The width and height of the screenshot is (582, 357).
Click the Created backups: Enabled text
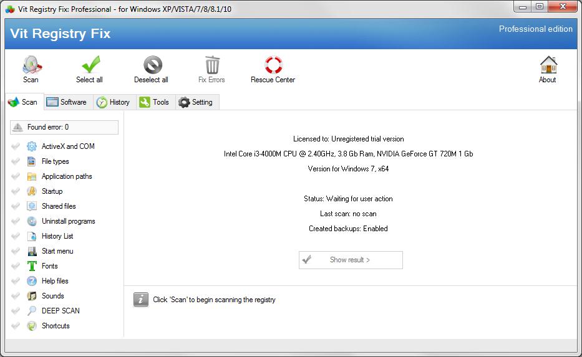[349, 229]
